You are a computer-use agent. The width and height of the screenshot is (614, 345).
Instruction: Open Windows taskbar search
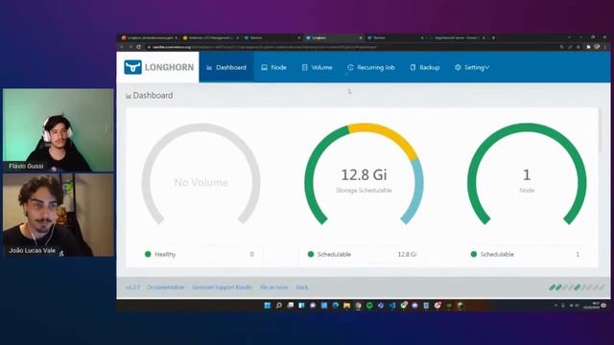[279, 306]
